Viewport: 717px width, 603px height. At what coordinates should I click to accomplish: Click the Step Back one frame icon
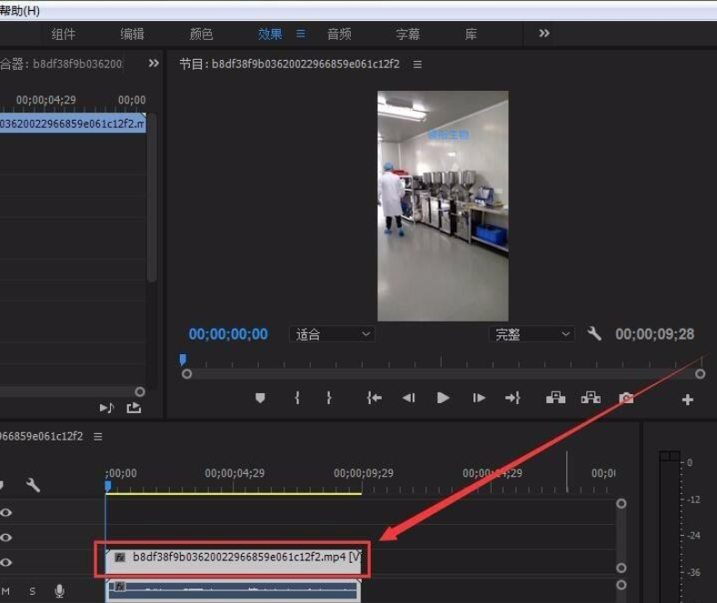(x=408, y=398)
